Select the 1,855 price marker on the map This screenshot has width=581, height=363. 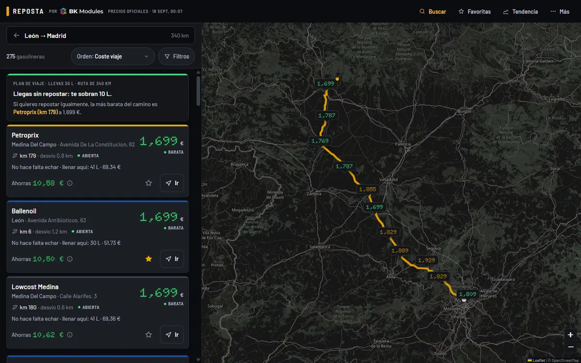(x=368, y=189)
